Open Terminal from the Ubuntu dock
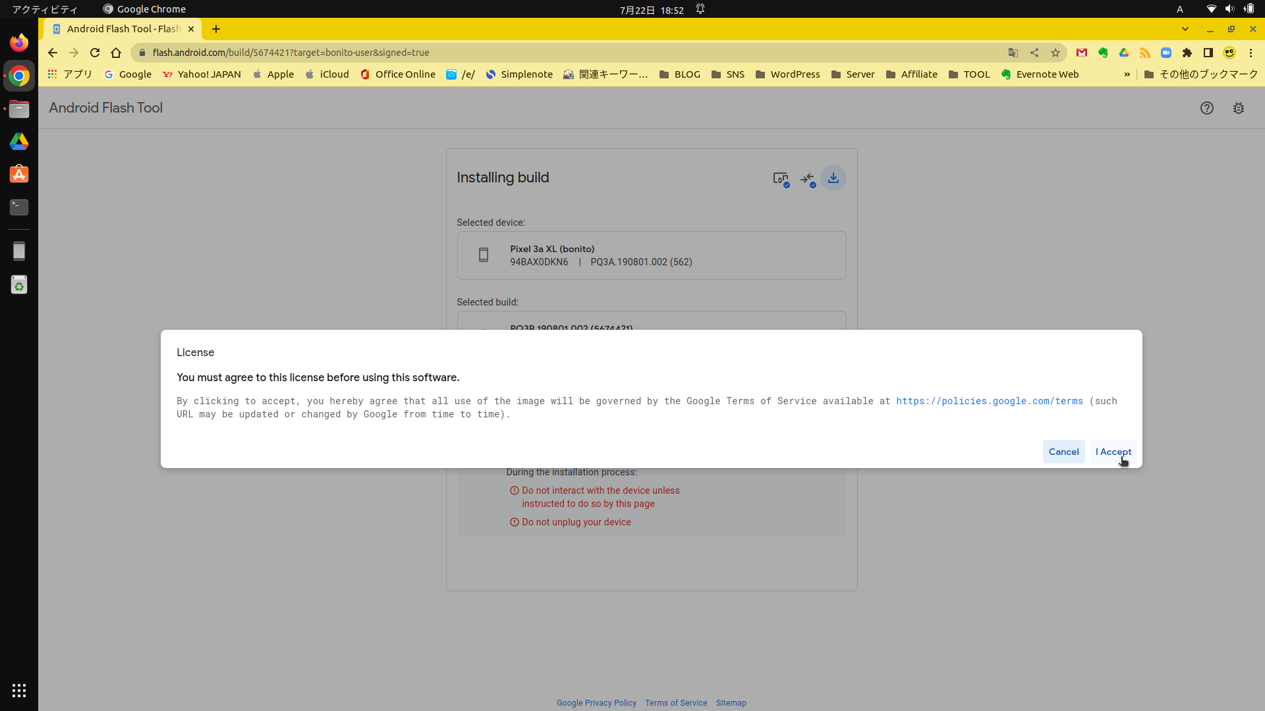This screenshot has width=1265, height=711. pos(19,207)
